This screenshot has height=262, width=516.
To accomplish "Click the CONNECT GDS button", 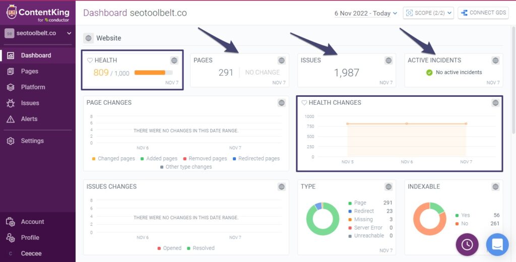I will pyautogui.click(x=483, y=13).
